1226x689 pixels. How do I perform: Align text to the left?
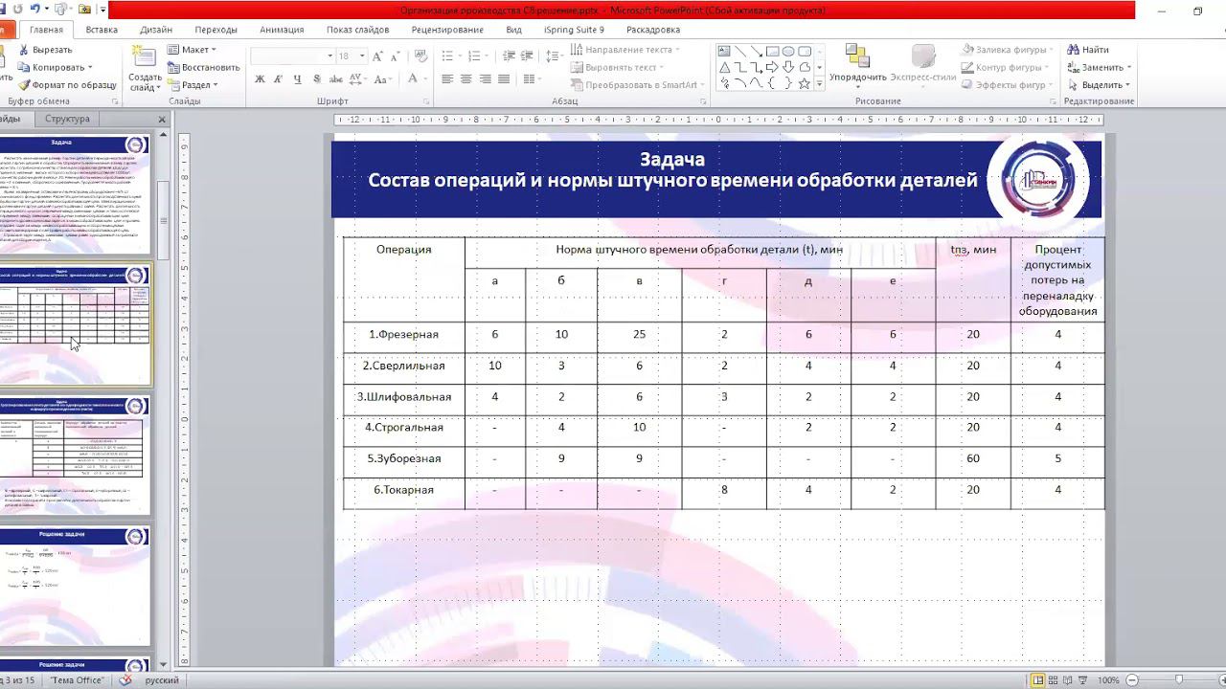point(447,79)
